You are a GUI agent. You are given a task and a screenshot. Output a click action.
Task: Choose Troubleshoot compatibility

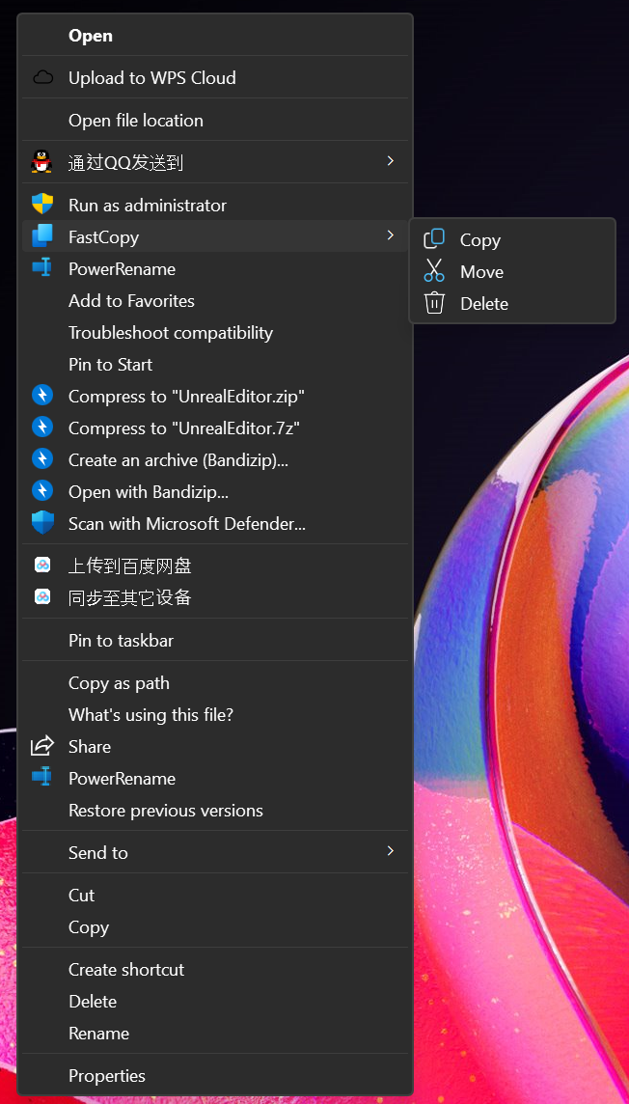(x=215, y=332)
